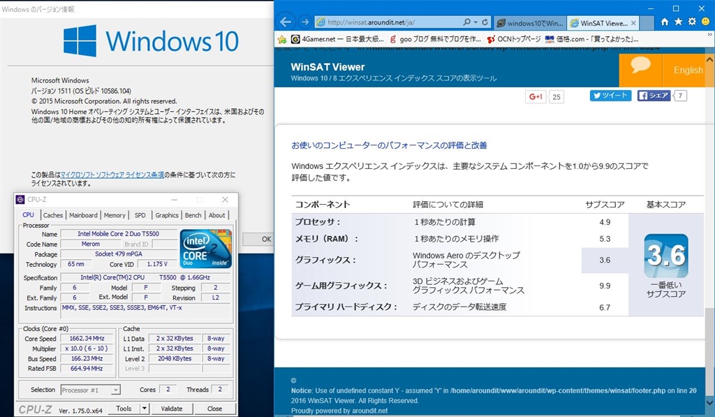Switch to CPU-Z Caches tab
The height and width of the screenshot is (417, 715).
tap(53, 215)
